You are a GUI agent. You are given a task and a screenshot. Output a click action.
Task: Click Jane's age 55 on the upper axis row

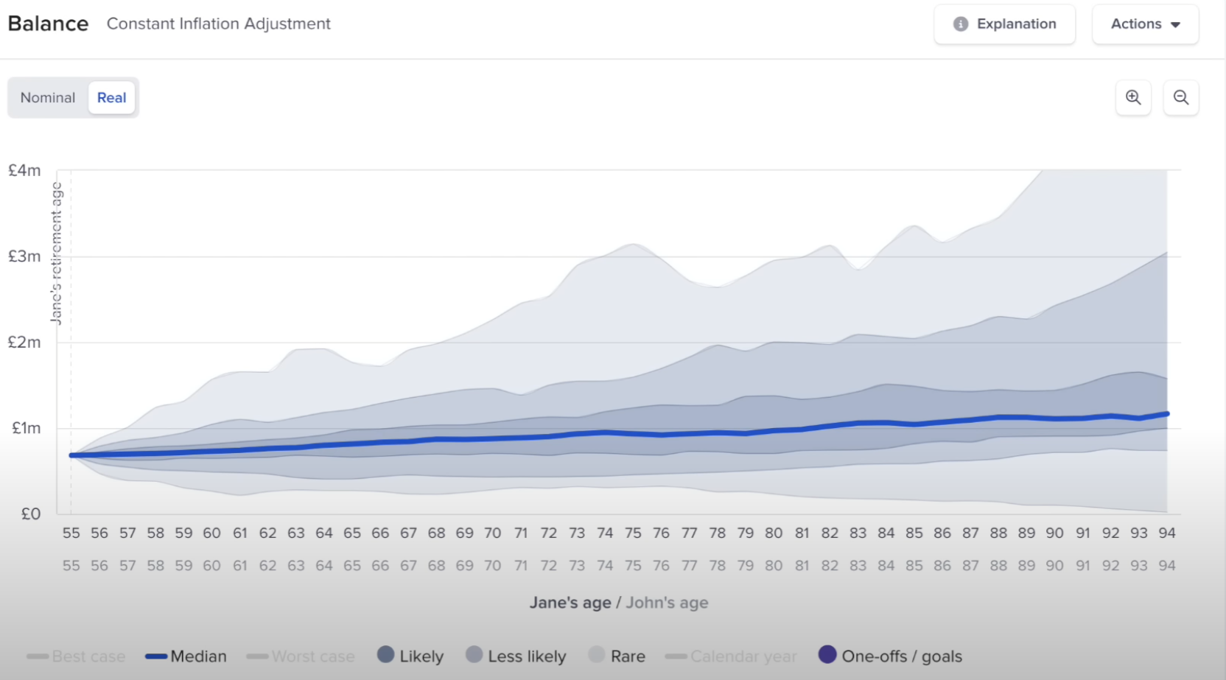point(71,533)
